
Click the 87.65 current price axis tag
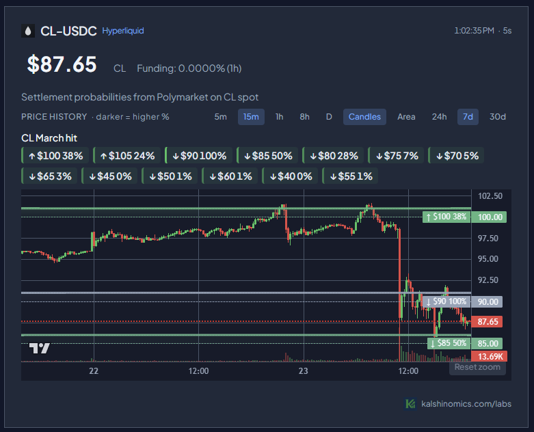[487, 322]
